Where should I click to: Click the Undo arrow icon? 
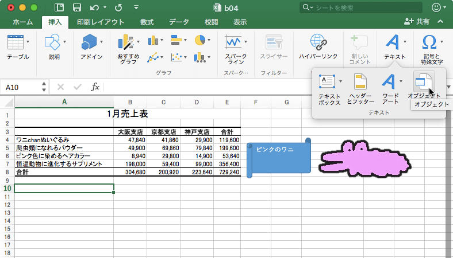[94, 8]
